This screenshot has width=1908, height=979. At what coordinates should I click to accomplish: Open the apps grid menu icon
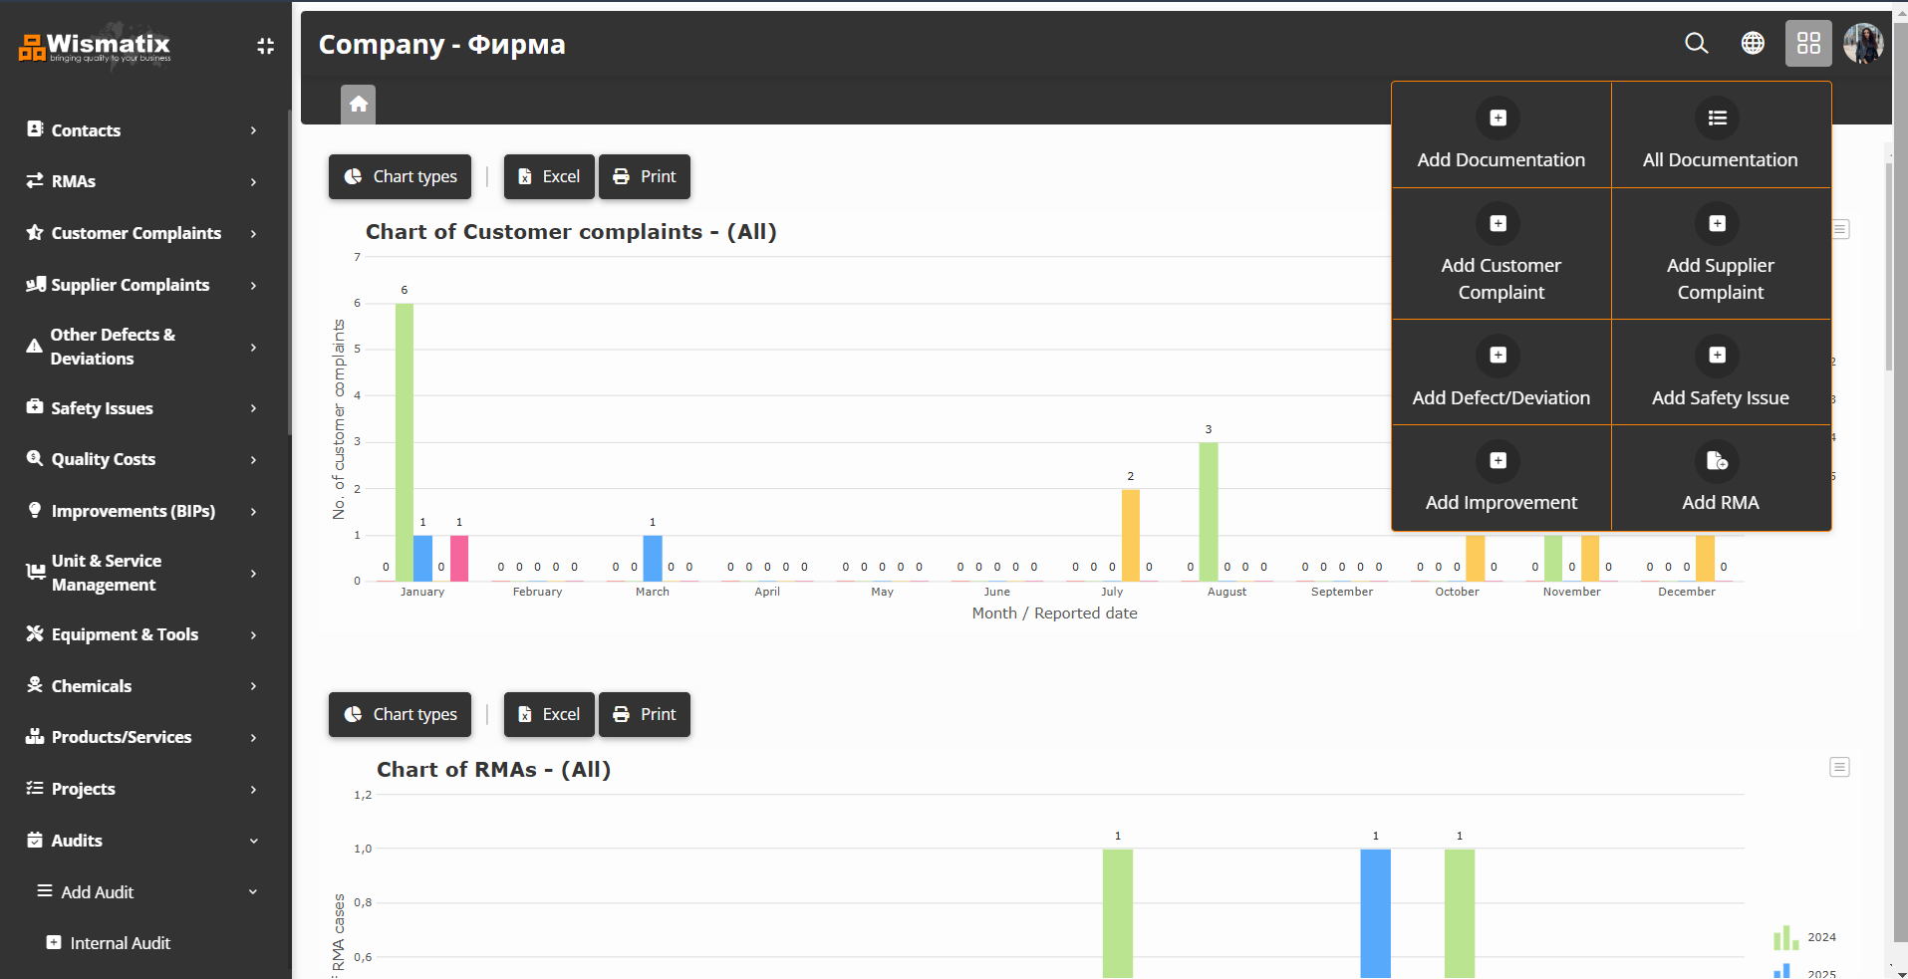(1807, 44)
